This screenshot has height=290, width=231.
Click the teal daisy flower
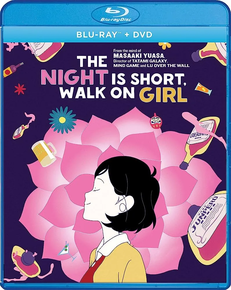63,120
